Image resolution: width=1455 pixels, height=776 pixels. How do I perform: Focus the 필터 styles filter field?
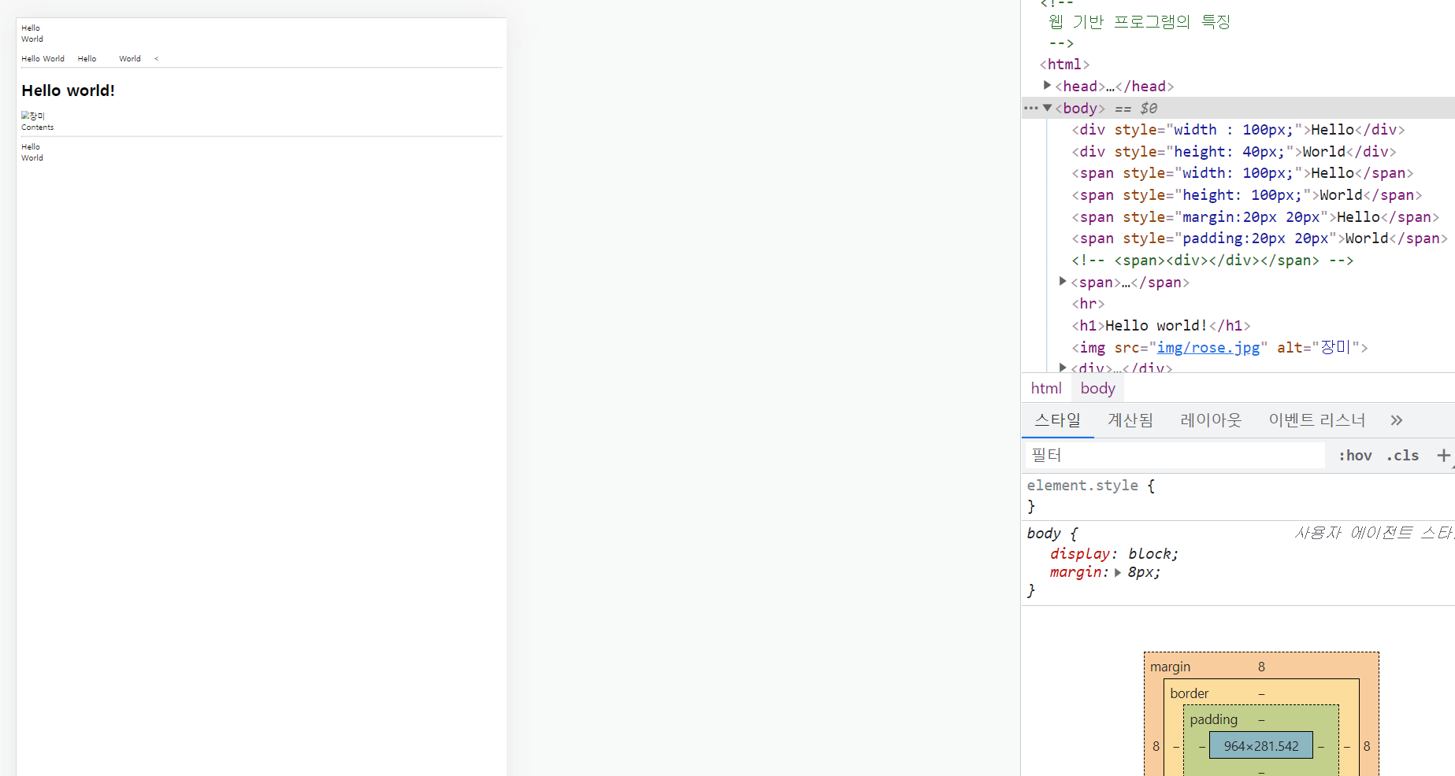[x=1174, y=455]
